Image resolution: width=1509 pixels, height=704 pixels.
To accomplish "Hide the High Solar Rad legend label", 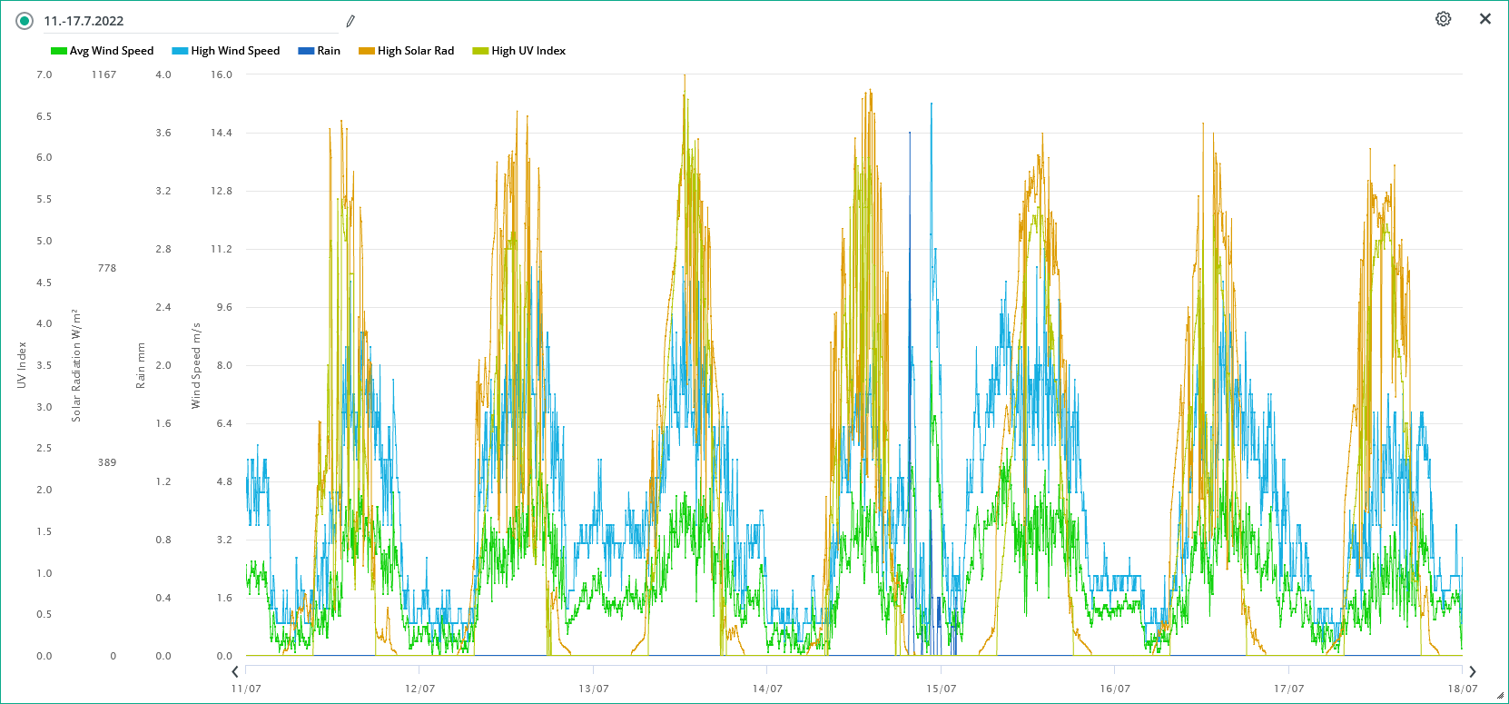I will pyautogui.click(x=416, y=51).
